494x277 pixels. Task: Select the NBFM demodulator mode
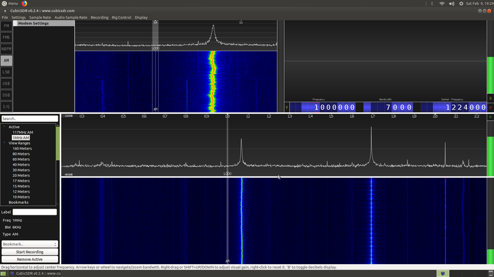tap(6, 49)
